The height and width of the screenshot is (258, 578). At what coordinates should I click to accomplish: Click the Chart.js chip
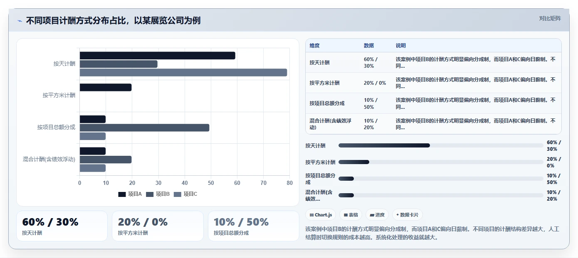(x=321, y=215)
